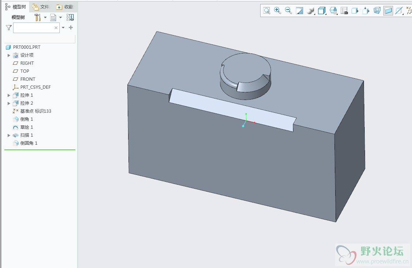The image size is (412, 268).
Task: Select the FRONT datum plane
Action: coord(28,79)
